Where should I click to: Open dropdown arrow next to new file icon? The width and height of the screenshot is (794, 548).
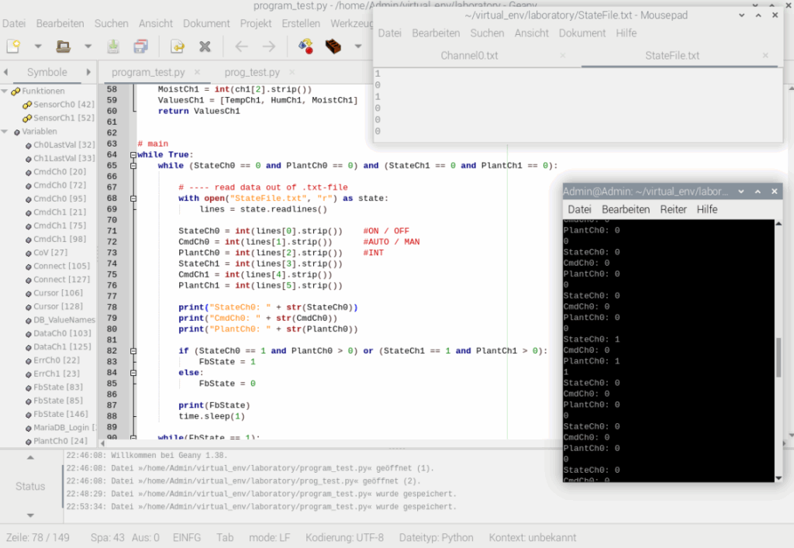[x=37, y=47]
